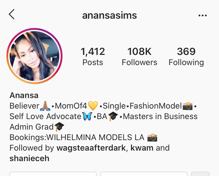Viewport: 219px width, 176px height.
Task: Tap the blue butterfly emoji in bio
Action: (87, 116)
